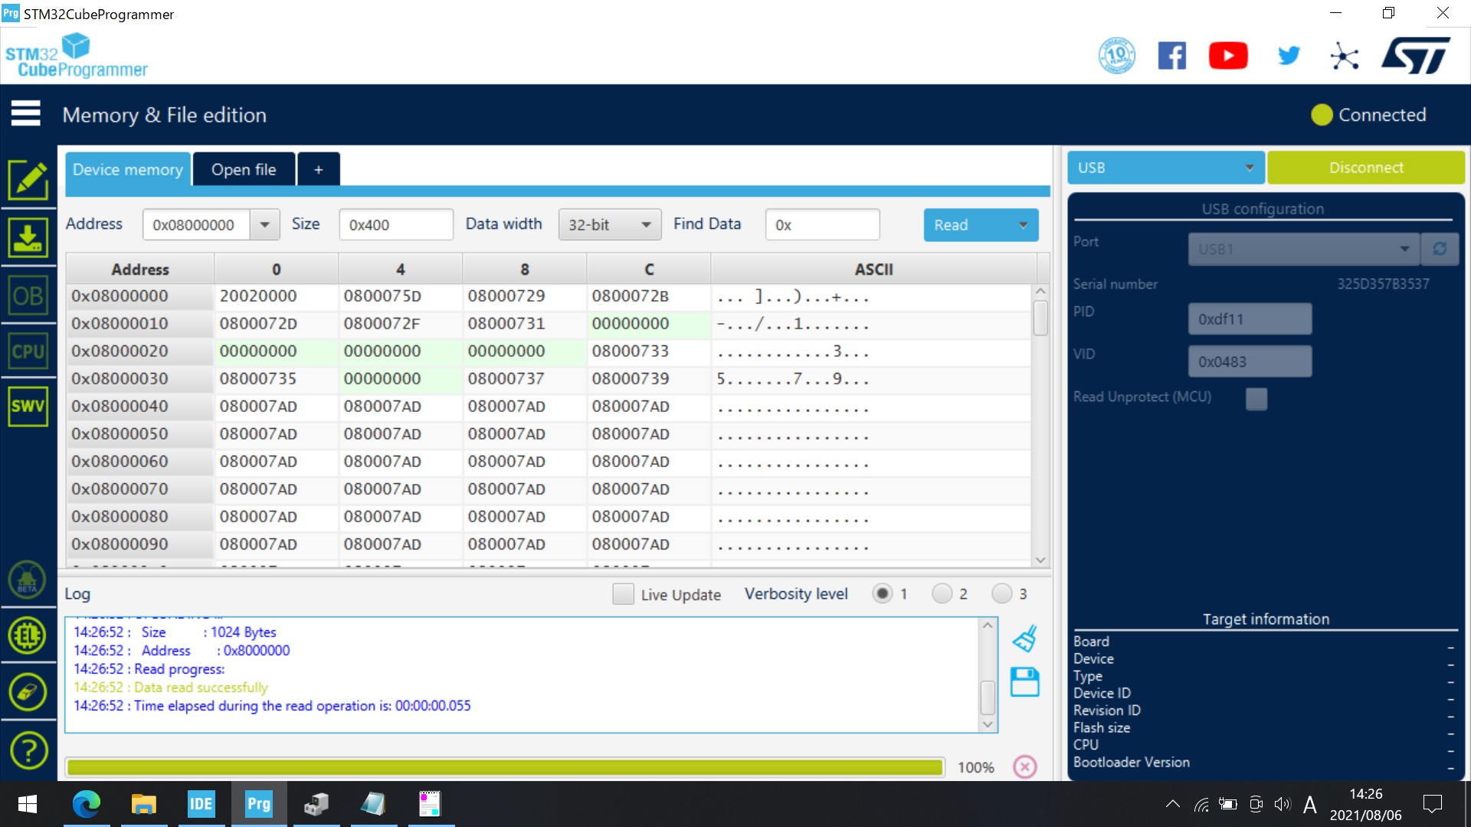Switch to the Device memory tab

point(128,169)
